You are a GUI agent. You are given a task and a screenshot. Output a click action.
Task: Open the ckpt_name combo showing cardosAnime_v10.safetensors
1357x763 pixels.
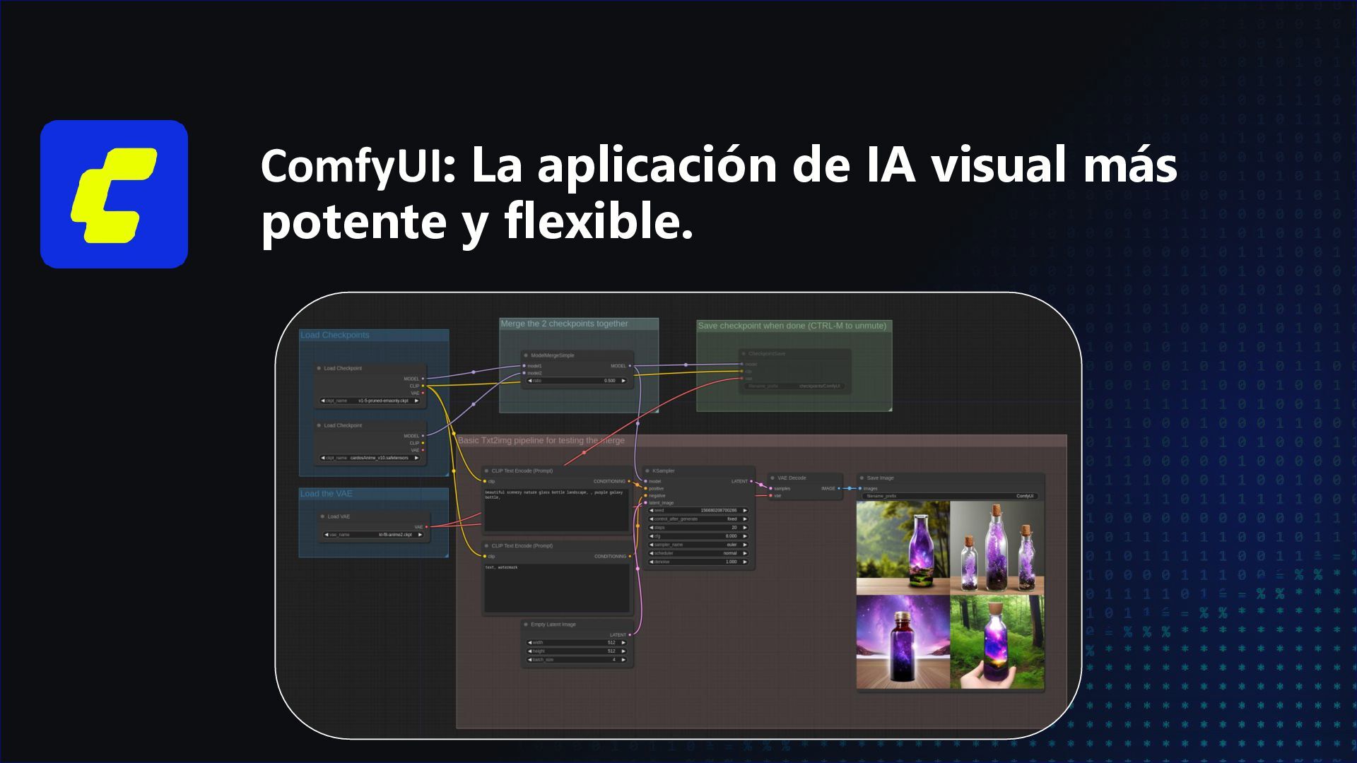click(370, 458)
